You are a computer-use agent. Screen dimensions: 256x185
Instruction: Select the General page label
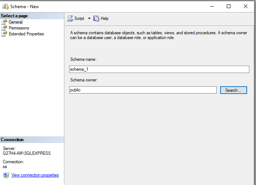[x=15, y=22]
